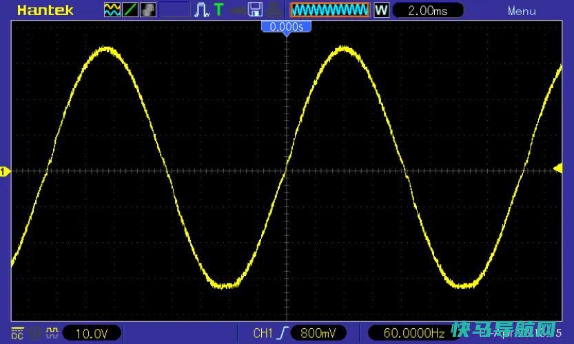The width and height of the screenshot is (574, 344).
Task: Click the green diagonal line icon
Action: pyautogui.click(x=130, y=10)
